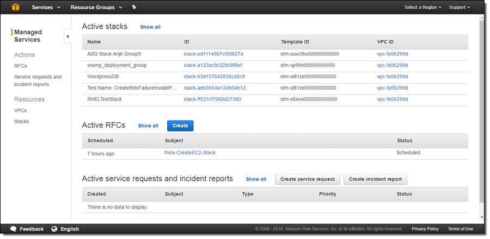
Task: Click Create service request button
Action: click(x=308, y=179)
